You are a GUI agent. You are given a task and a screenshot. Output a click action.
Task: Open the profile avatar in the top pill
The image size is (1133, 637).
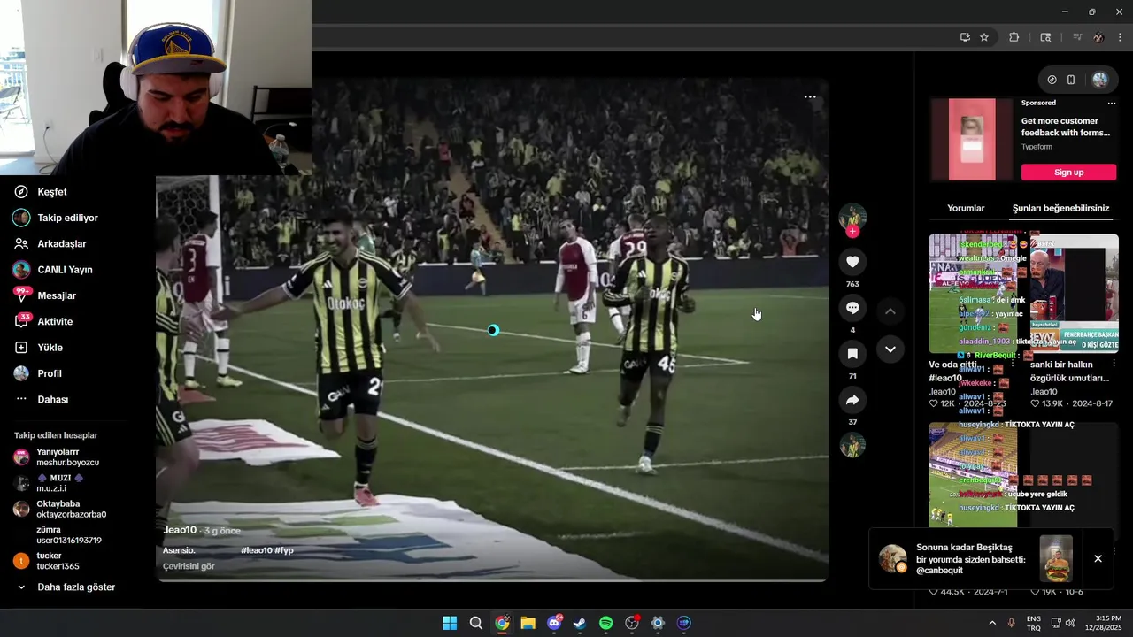[x=1099, y=80]
